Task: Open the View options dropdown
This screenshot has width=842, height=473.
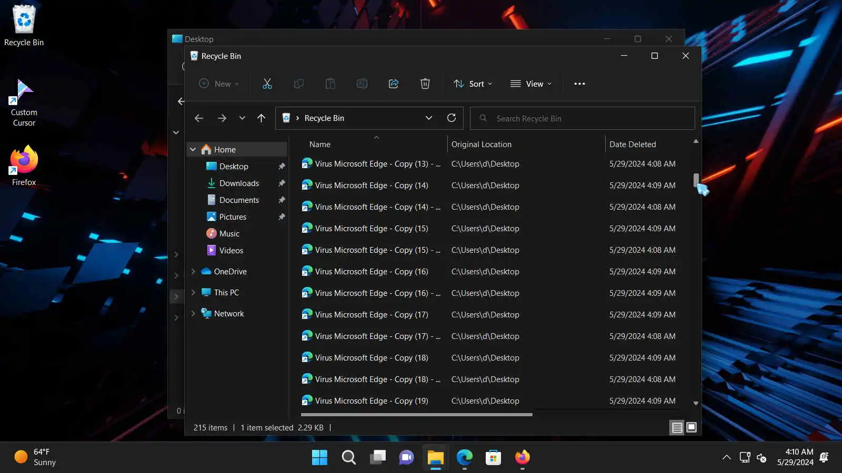Action: 531,84
